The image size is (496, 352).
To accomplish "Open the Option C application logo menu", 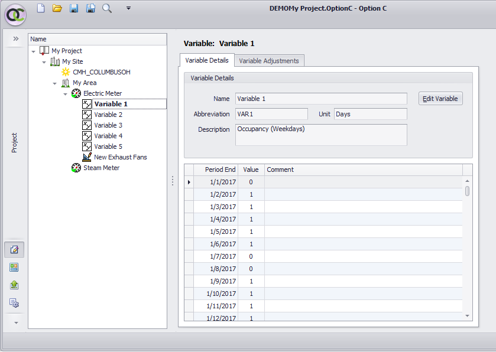I will [x=15, y=15].
